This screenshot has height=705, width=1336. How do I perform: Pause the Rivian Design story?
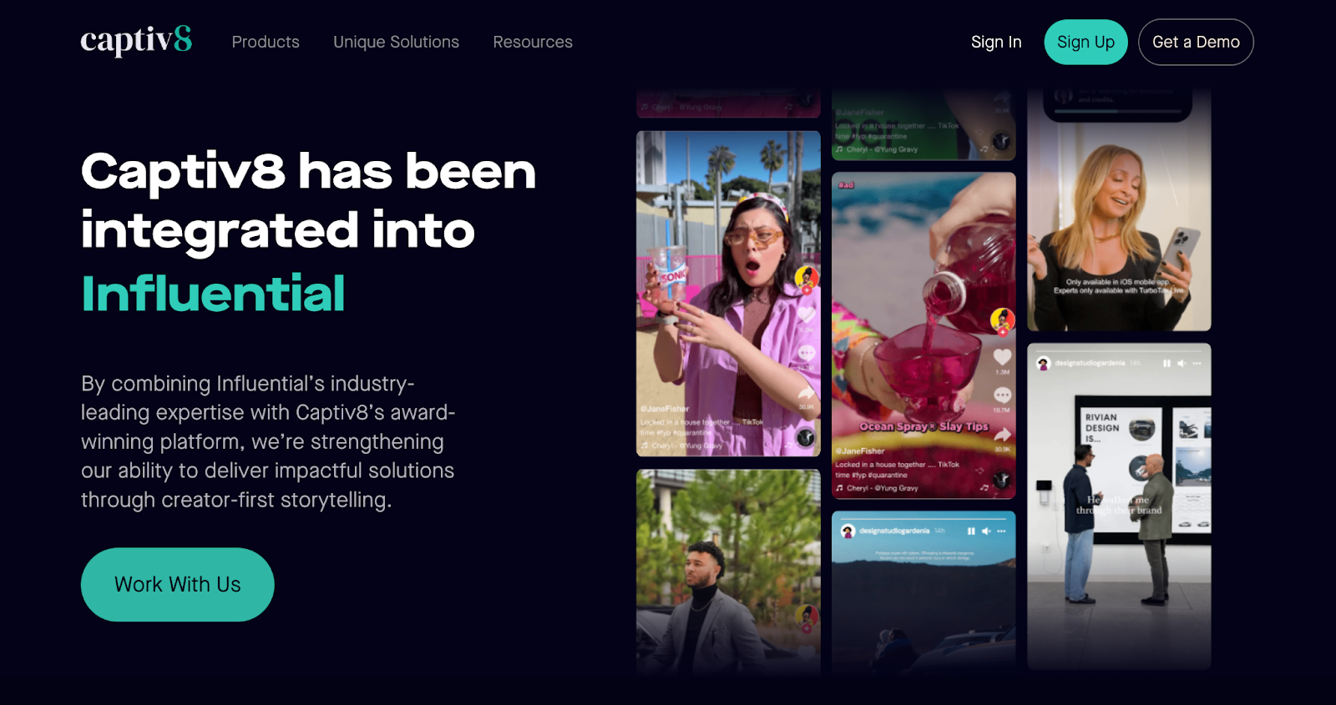pyautogui.click(x=1166, y=363)
